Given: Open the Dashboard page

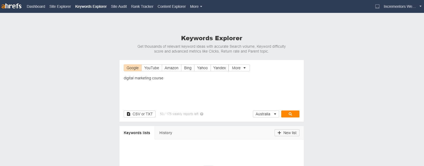Looking at the screenshot, I should [36, 6].
